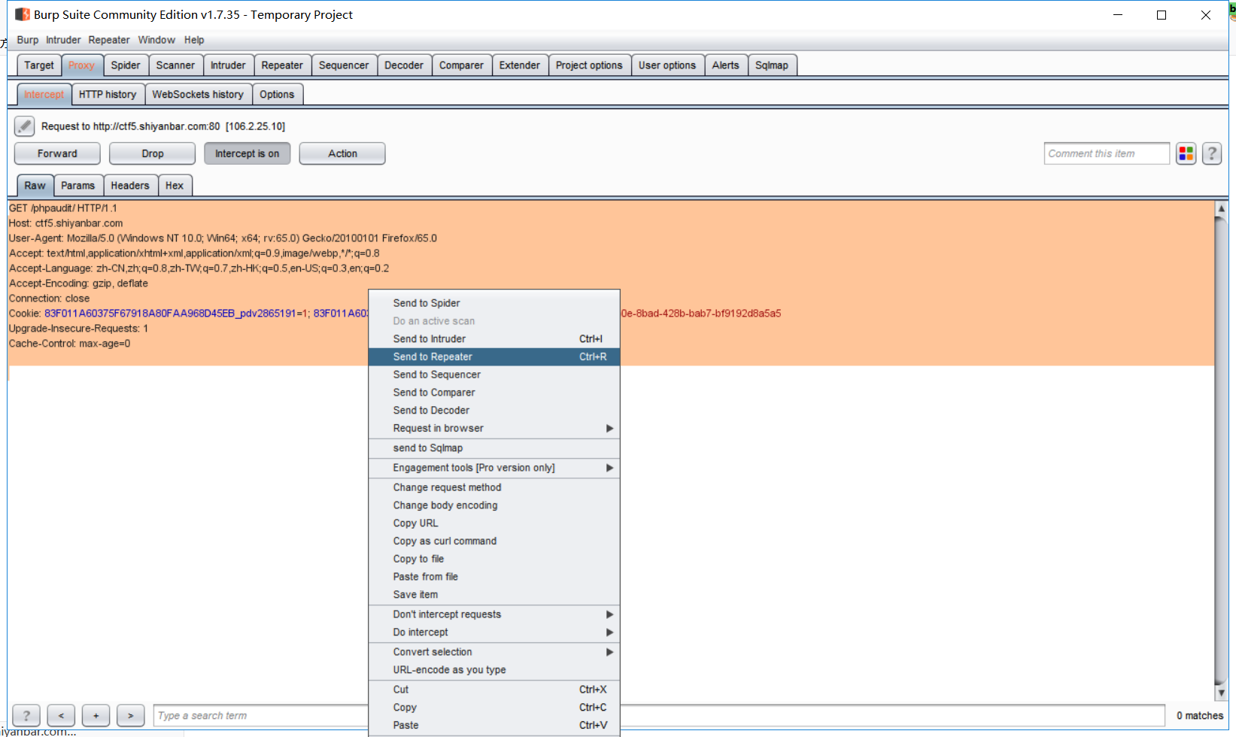Open the Repeater tab
1236x737 pixels.
[282, 65]
